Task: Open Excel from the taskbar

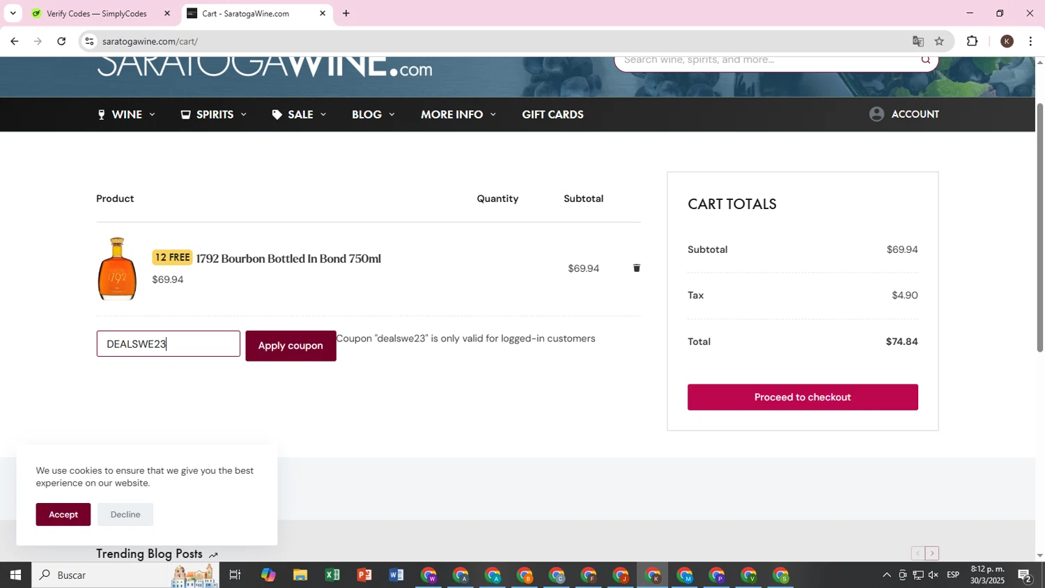Action: 332,575
